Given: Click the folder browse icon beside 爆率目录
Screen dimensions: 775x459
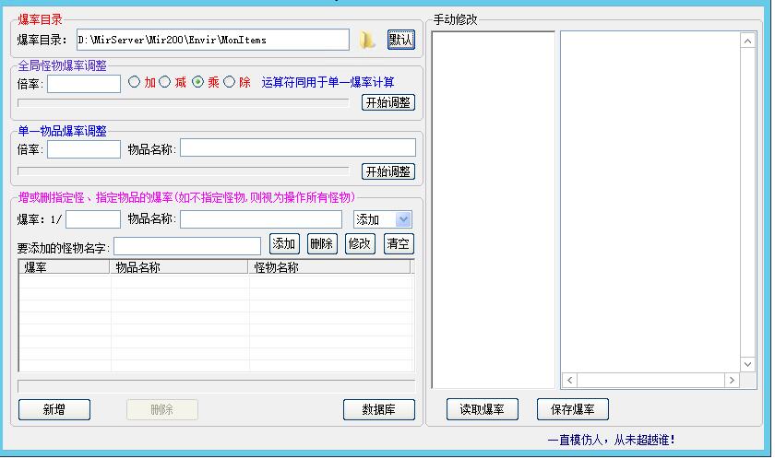Looking at the screenshot, I should point(368,40).
